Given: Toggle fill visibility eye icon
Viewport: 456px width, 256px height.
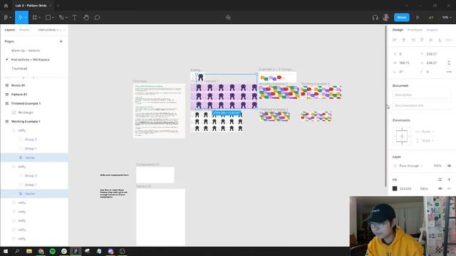Looking at the screenshot, I should click(x=440, y=188).
